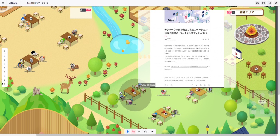The image size is (280, 136).
Task: Click the account status icon at top right
Action: [x=276, y=3]
